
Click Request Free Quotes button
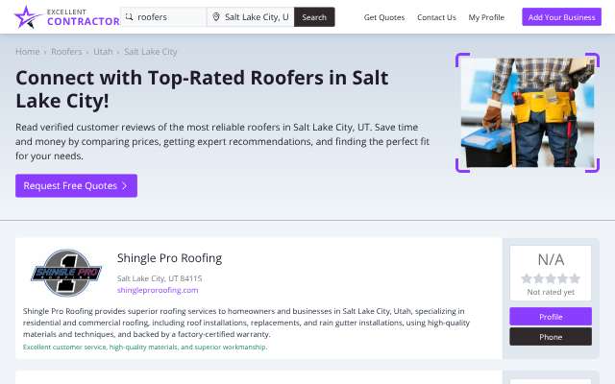click(76, 185)
